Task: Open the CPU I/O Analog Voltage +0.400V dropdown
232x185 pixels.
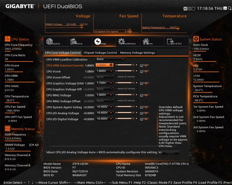Action: point(104,113)
